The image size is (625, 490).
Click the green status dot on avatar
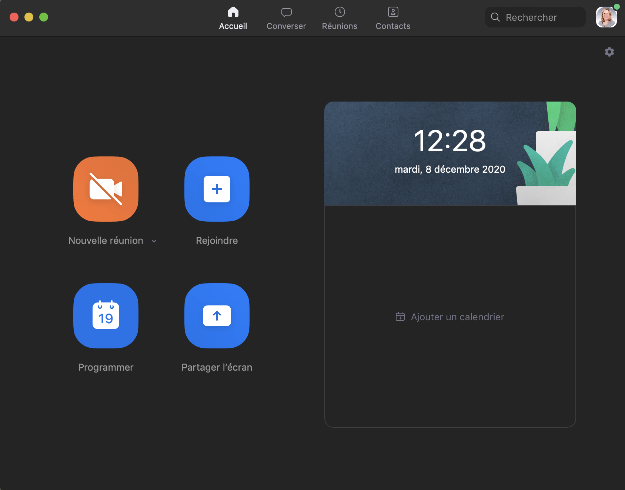[x=616, y=7]
